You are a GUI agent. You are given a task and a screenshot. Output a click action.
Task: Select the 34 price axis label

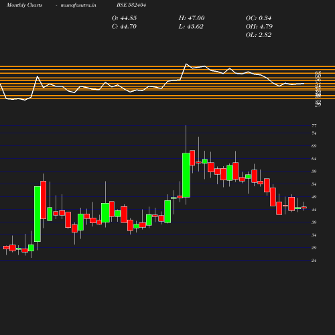(314, 235)
